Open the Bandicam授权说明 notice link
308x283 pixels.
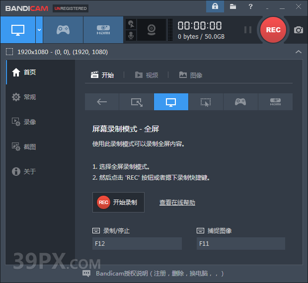click(159, 274)
